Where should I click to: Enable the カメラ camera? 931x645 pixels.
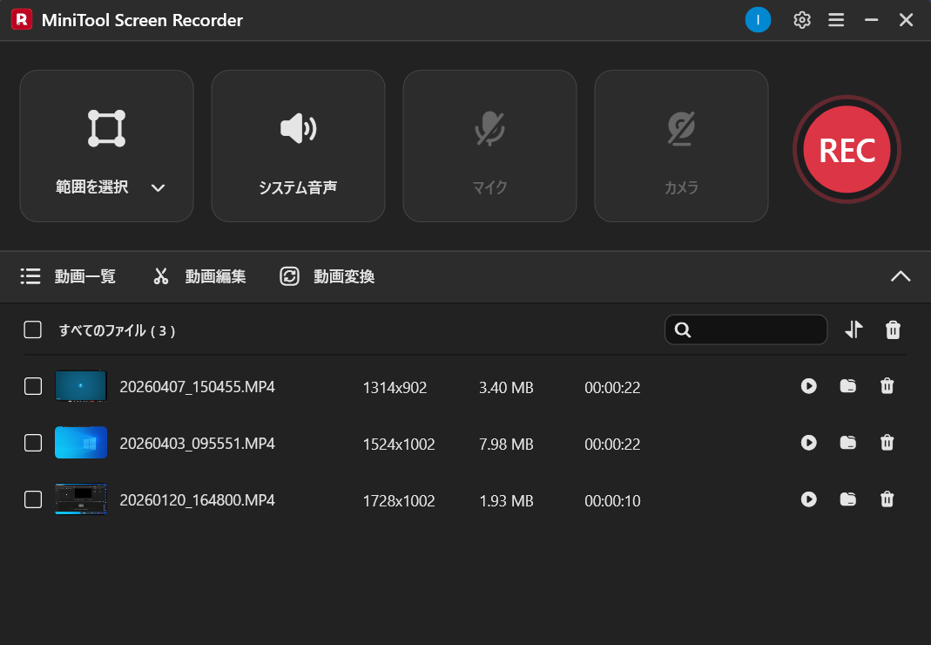(681, 146)
